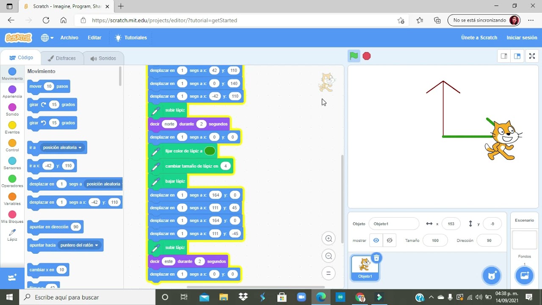Screen dimensions: 542x305
Task: Click the sprite name field Objeto1
Action: (394, 224)
